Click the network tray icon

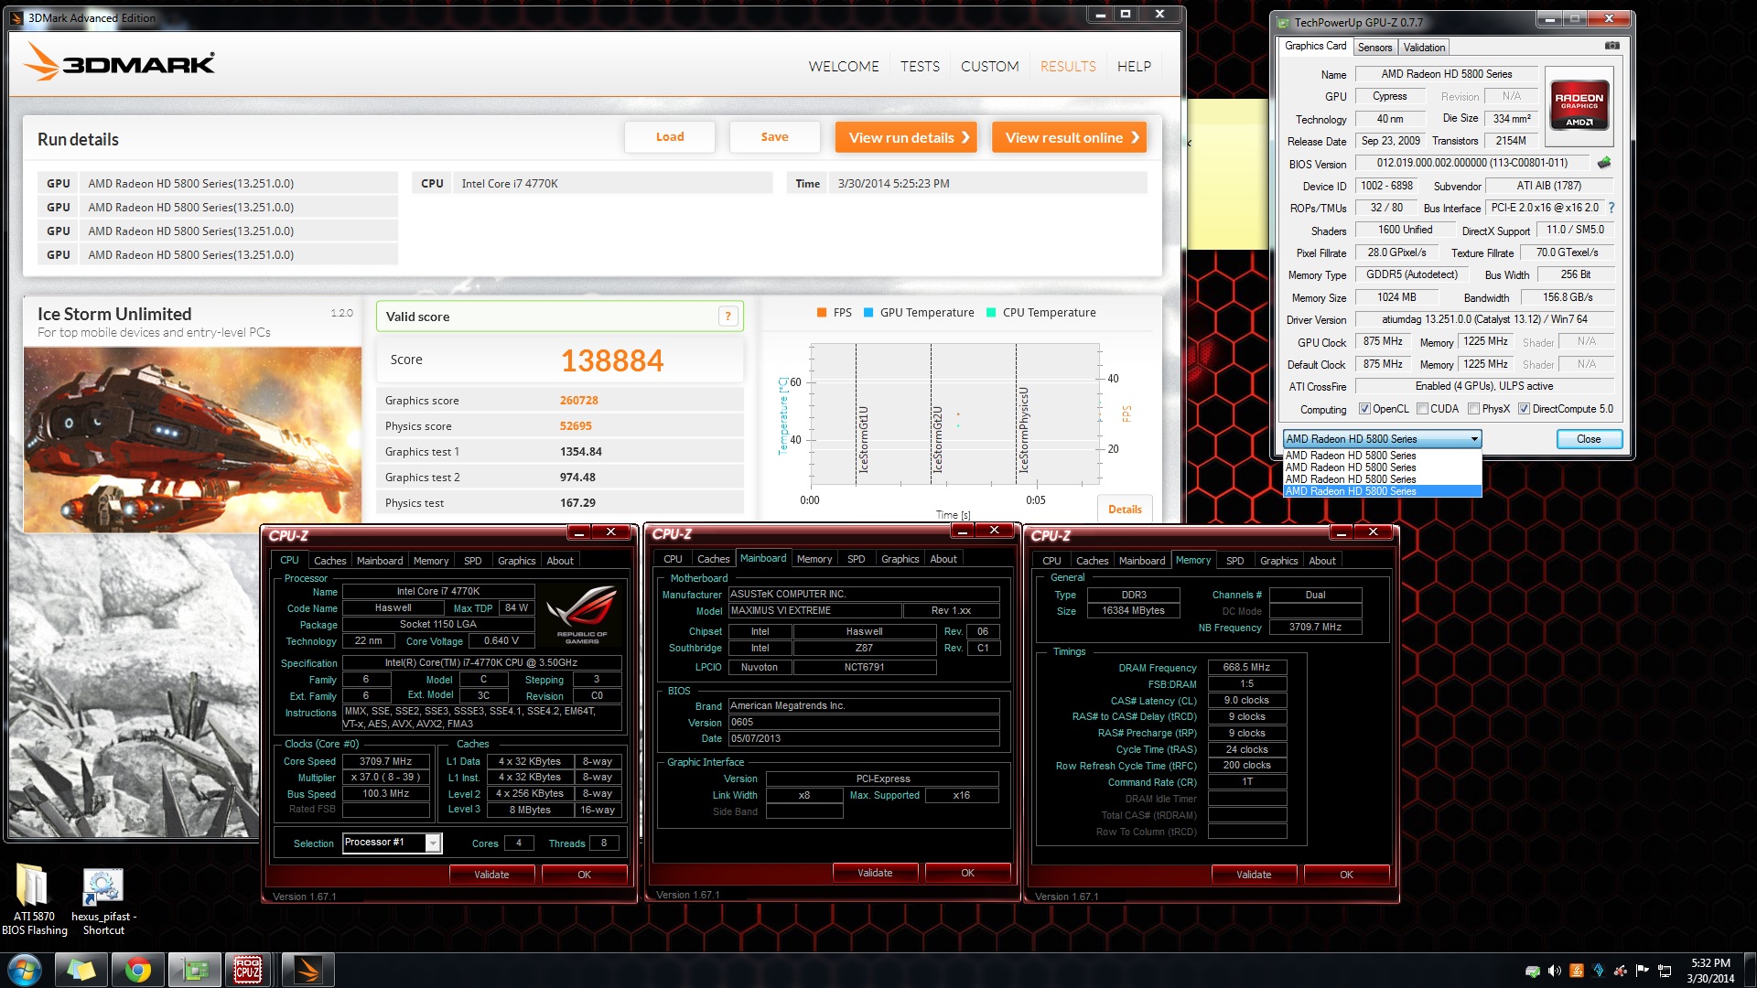coord(1665,971)
